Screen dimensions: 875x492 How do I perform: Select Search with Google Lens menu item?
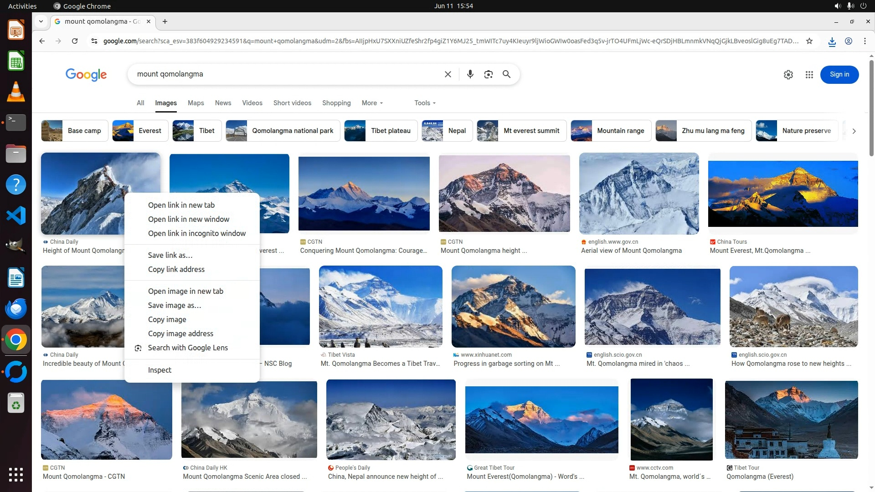tap(188, 348)
